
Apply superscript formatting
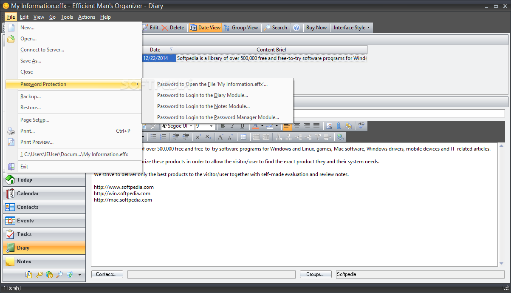(x=198, y=137)
